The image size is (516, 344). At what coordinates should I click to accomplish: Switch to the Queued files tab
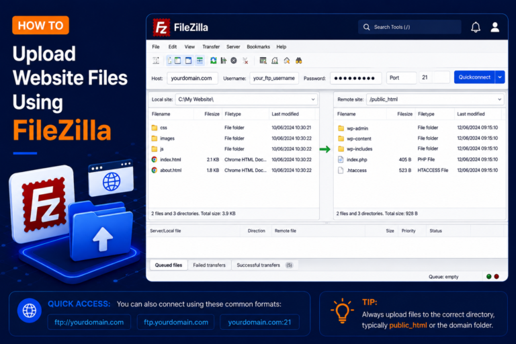[169, 265]
